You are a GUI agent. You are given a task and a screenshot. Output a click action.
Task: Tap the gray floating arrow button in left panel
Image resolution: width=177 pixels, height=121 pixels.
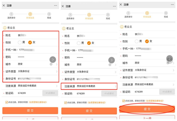pyautogui.click(x=53, y=60)
